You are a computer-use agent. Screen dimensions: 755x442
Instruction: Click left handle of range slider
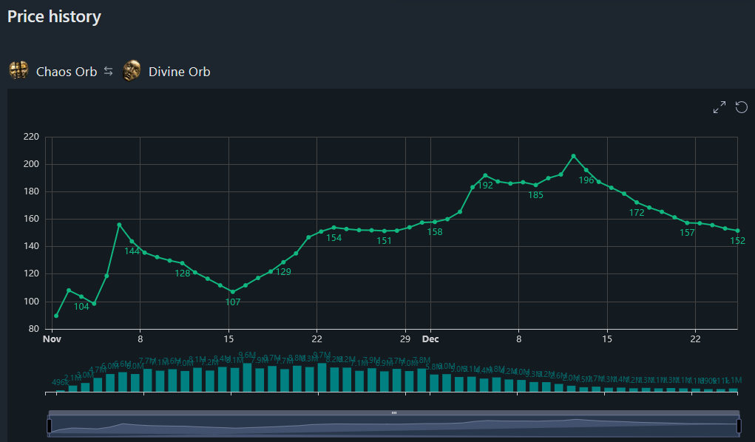[49, 426]
